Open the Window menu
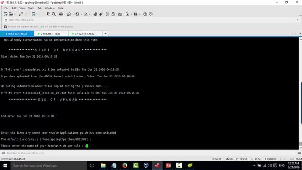 pos(50,8)
